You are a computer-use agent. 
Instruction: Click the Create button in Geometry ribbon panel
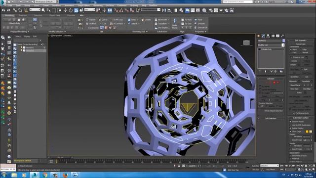[146, 20]
